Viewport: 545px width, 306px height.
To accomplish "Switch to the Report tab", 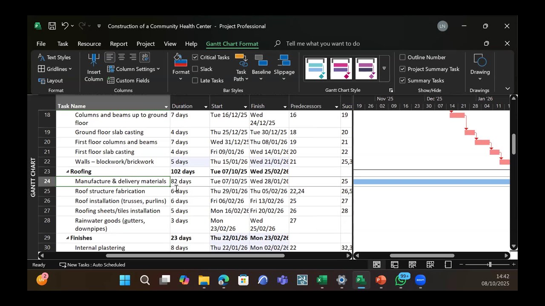I will 118,43.
